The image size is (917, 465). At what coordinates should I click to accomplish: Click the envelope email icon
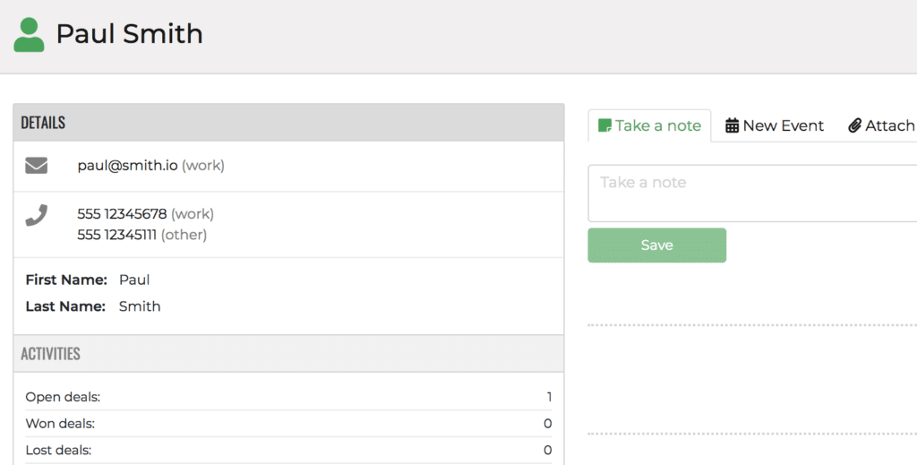(36, 165)
